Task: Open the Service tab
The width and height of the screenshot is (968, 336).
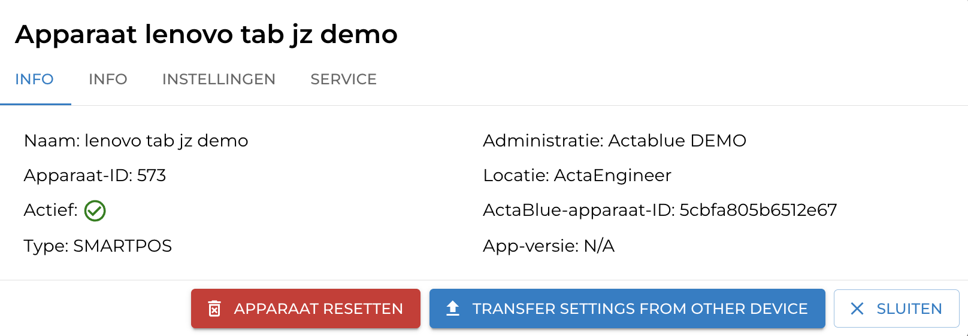Action: pyautogui.click(x=343, y=80)
